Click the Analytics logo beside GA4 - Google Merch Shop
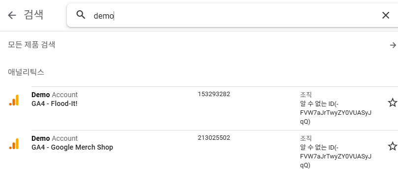398x182 pixels. pos(14,144)
